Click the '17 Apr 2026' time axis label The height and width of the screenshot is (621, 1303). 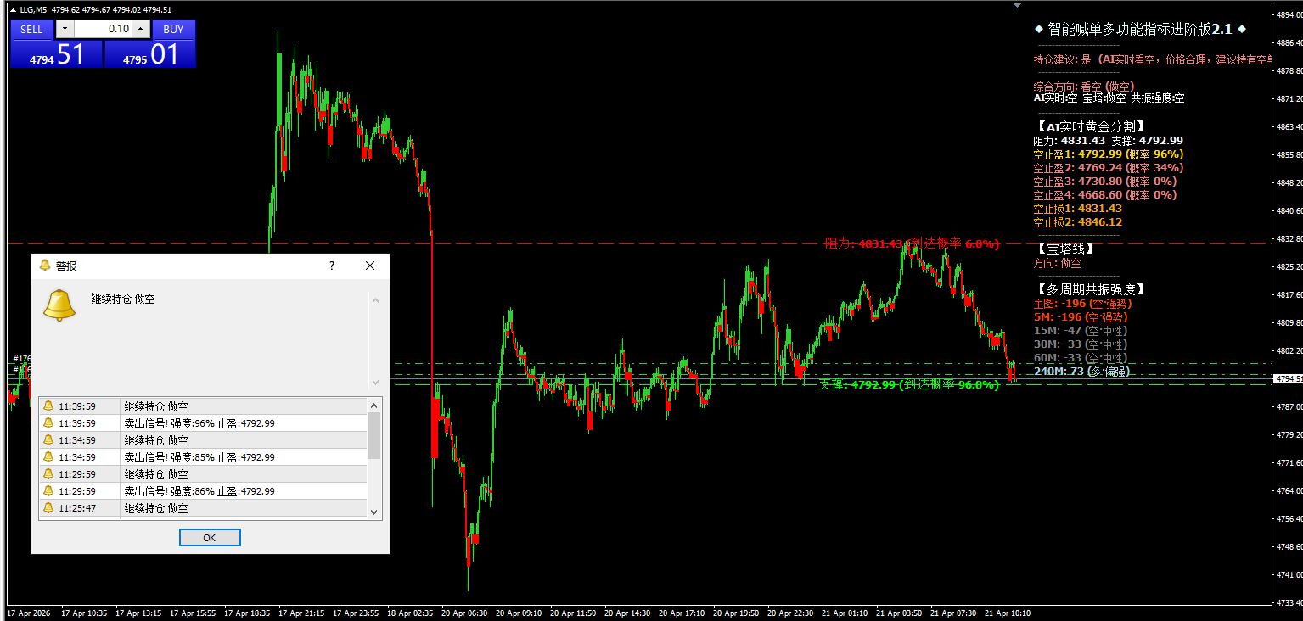pyautogui.click(x=28, y=613)
